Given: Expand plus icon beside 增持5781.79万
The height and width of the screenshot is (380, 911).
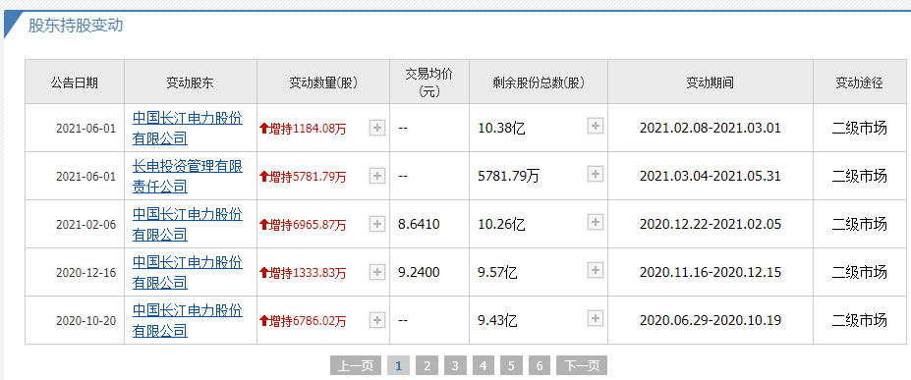Looking at the screenshot, I should pyautogui.click(x=377, y=176).
